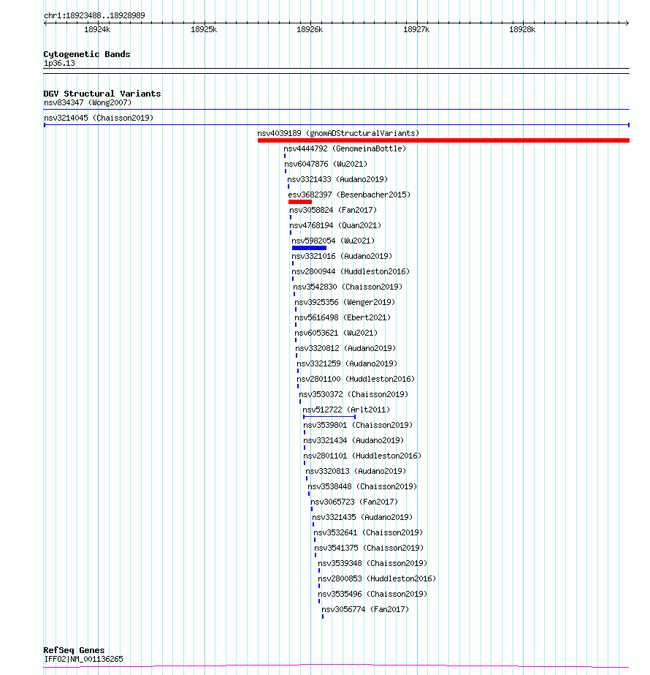Click the 18928k ruler position

click(x=522, y=29)
